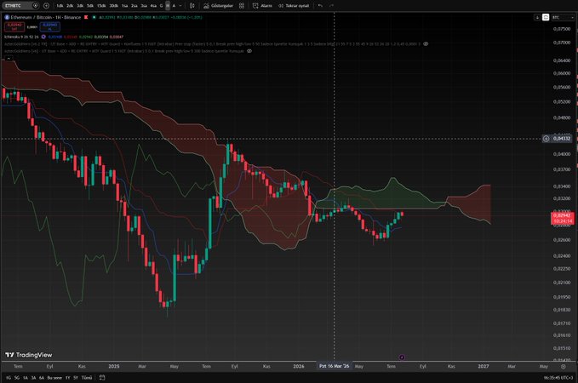Select the 30dk timeframe
578x383 pixels.
tap(113, 6)
